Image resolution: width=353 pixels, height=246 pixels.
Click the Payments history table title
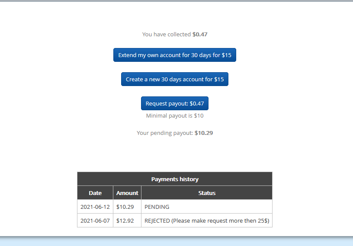(174, 179)
